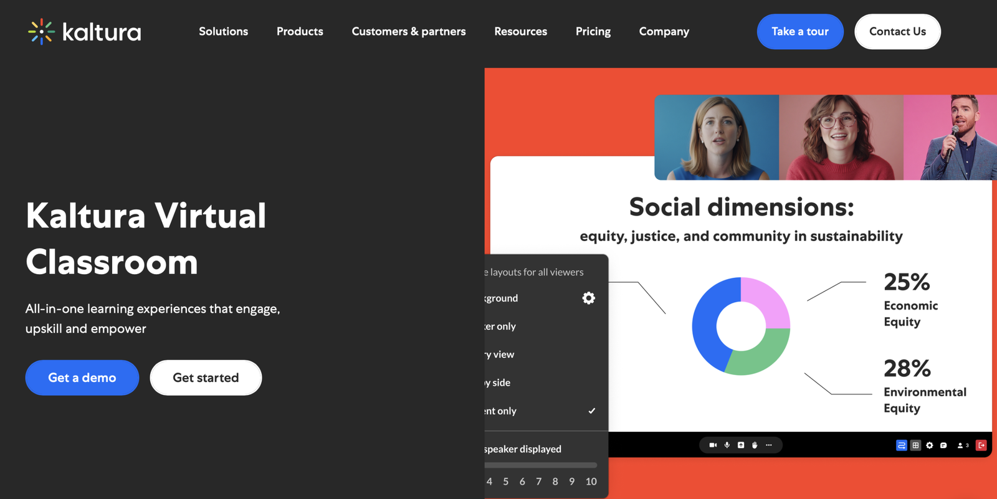This screenshot has width=997, height=499.
Task: Open the Solutions menu
Action: point(224,31)
